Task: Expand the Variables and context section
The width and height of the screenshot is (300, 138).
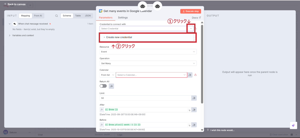Action: pos(10,35)
